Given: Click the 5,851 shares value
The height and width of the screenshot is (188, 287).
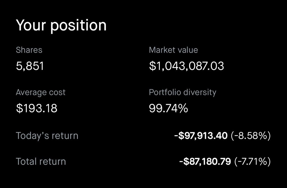Looking at the screenshot, I should coord(30,66).
